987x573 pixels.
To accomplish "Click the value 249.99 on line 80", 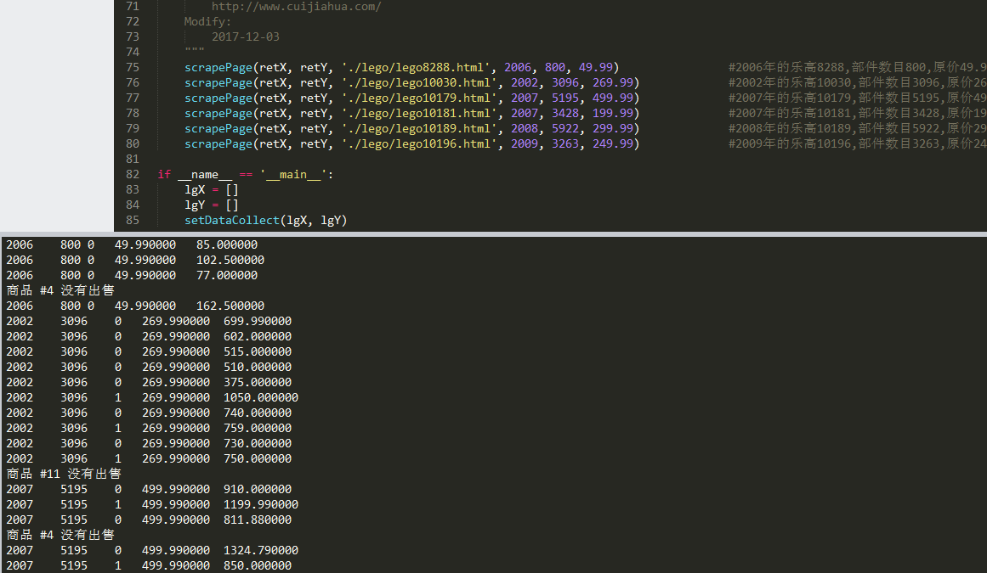I will click(612, 143).
